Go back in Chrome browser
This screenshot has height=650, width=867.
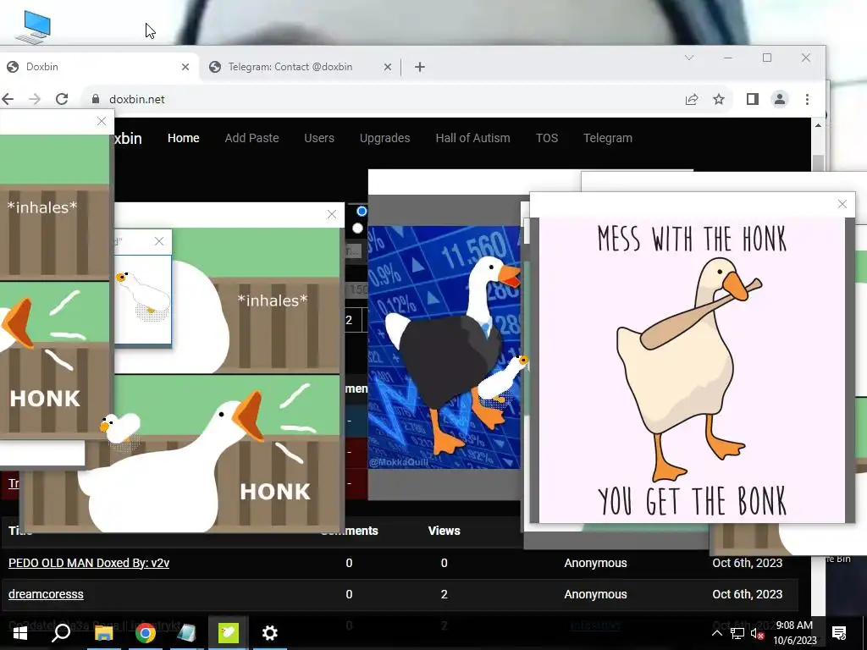click(8, 99)
